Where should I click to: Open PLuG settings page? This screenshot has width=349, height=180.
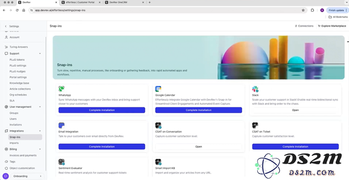[x=18, y=66]
